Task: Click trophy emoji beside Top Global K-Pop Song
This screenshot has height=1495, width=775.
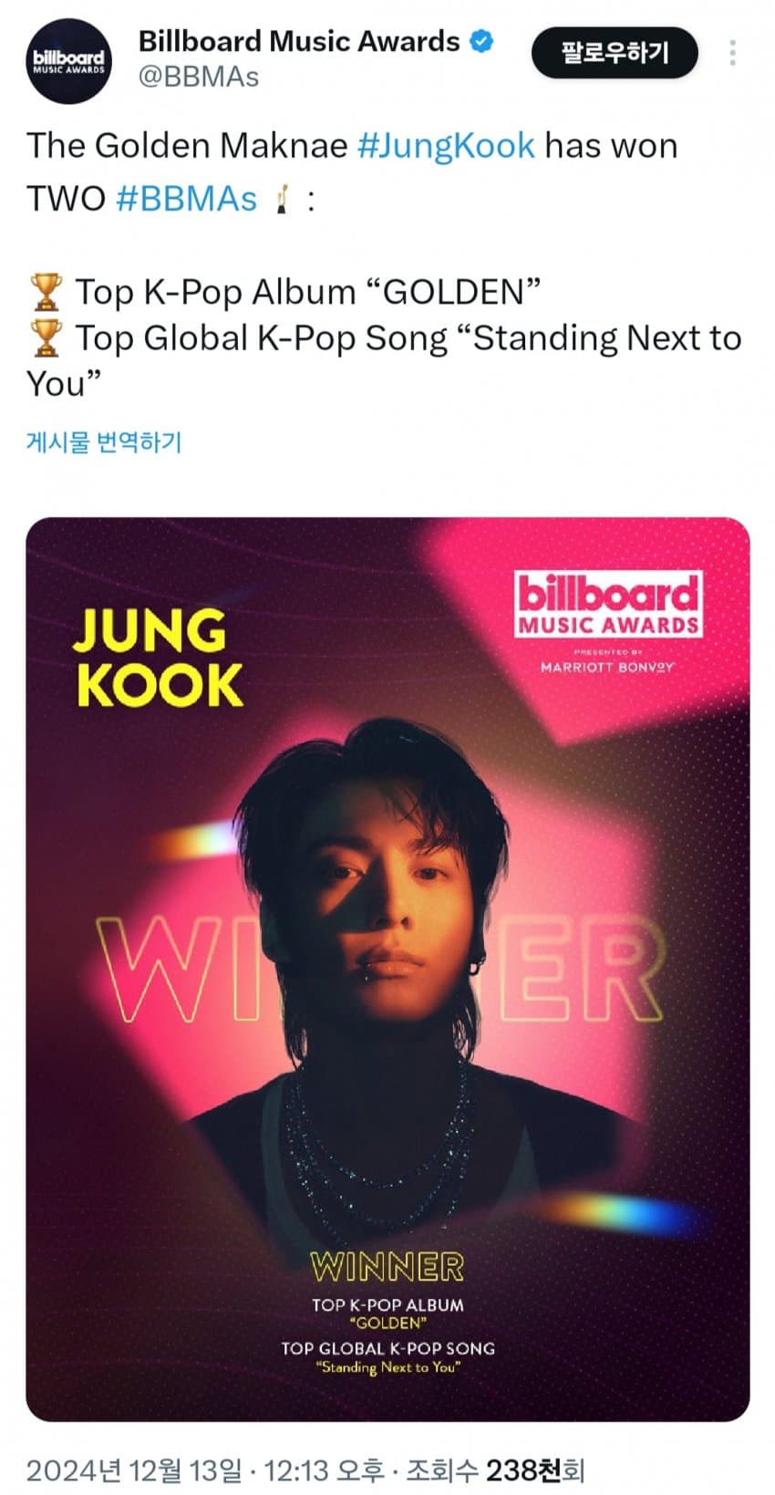Action: 46,337
